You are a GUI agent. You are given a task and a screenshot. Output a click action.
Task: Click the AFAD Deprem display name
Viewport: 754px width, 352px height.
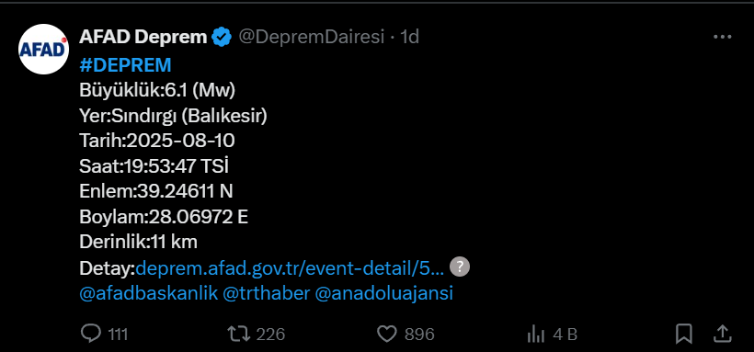143,37
